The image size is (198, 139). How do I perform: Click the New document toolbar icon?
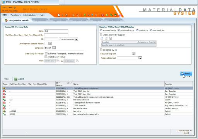(x=59, y=15)
